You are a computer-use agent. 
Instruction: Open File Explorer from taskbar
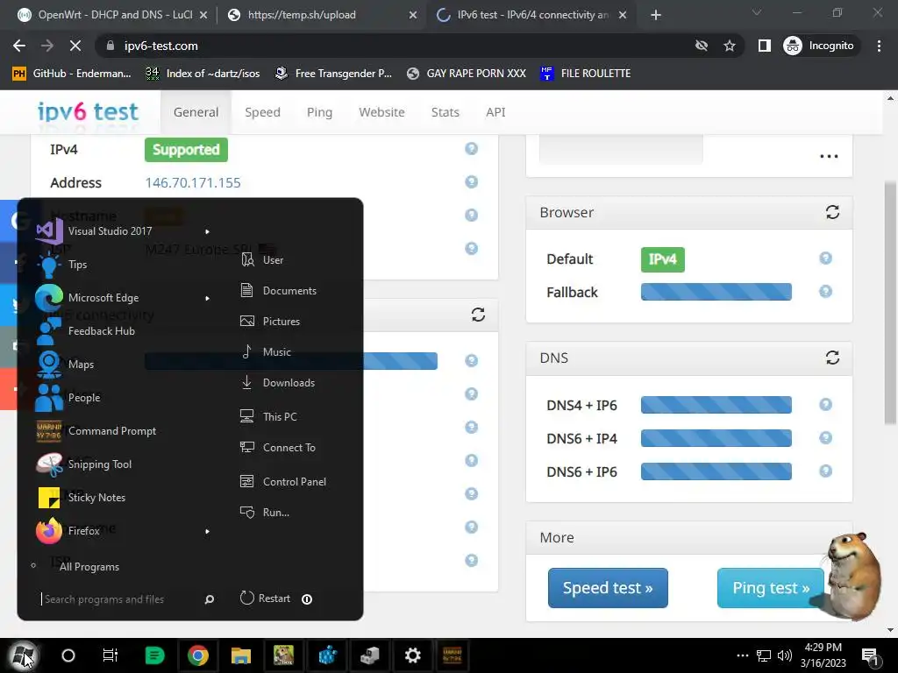(x=240, y=655)
